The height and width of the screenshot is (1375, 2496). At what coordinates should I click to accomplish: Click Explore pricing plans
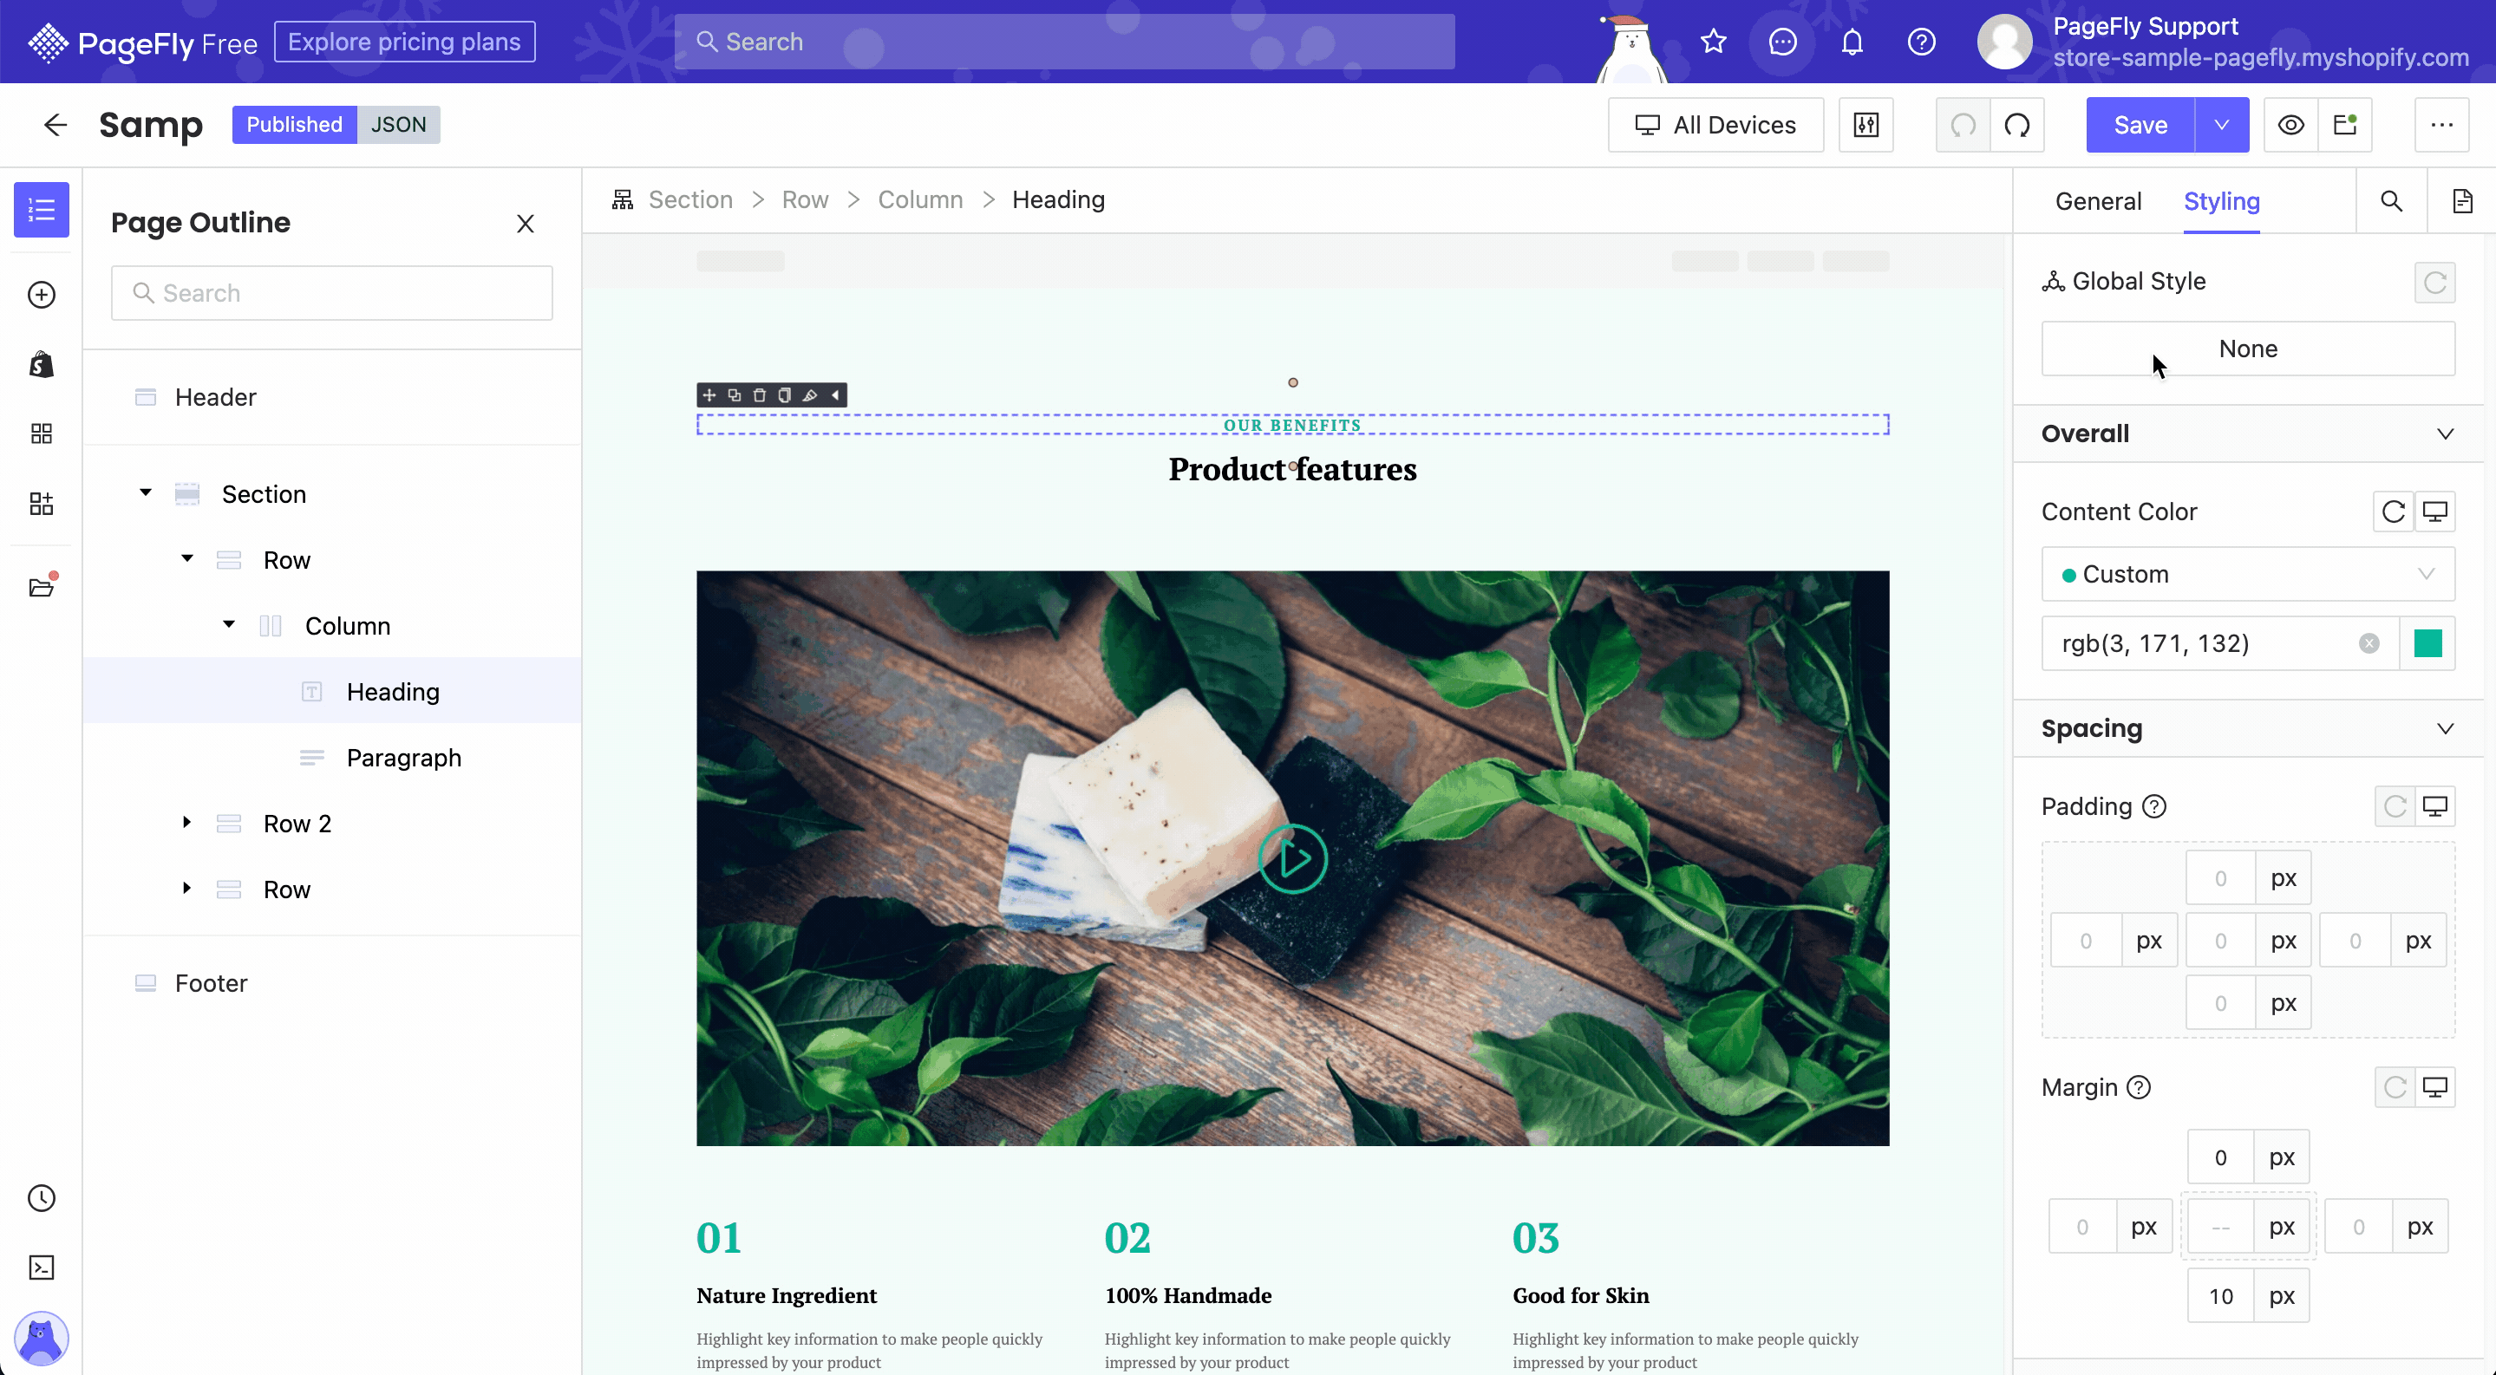[404, 42]
